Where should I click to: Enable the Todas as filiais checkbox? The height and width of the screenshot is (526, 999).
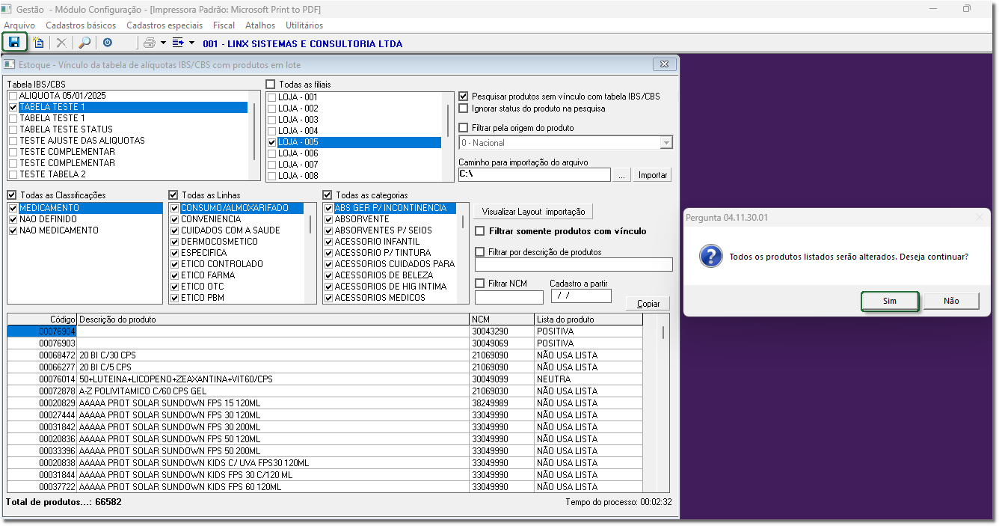(x=271, y=85)
